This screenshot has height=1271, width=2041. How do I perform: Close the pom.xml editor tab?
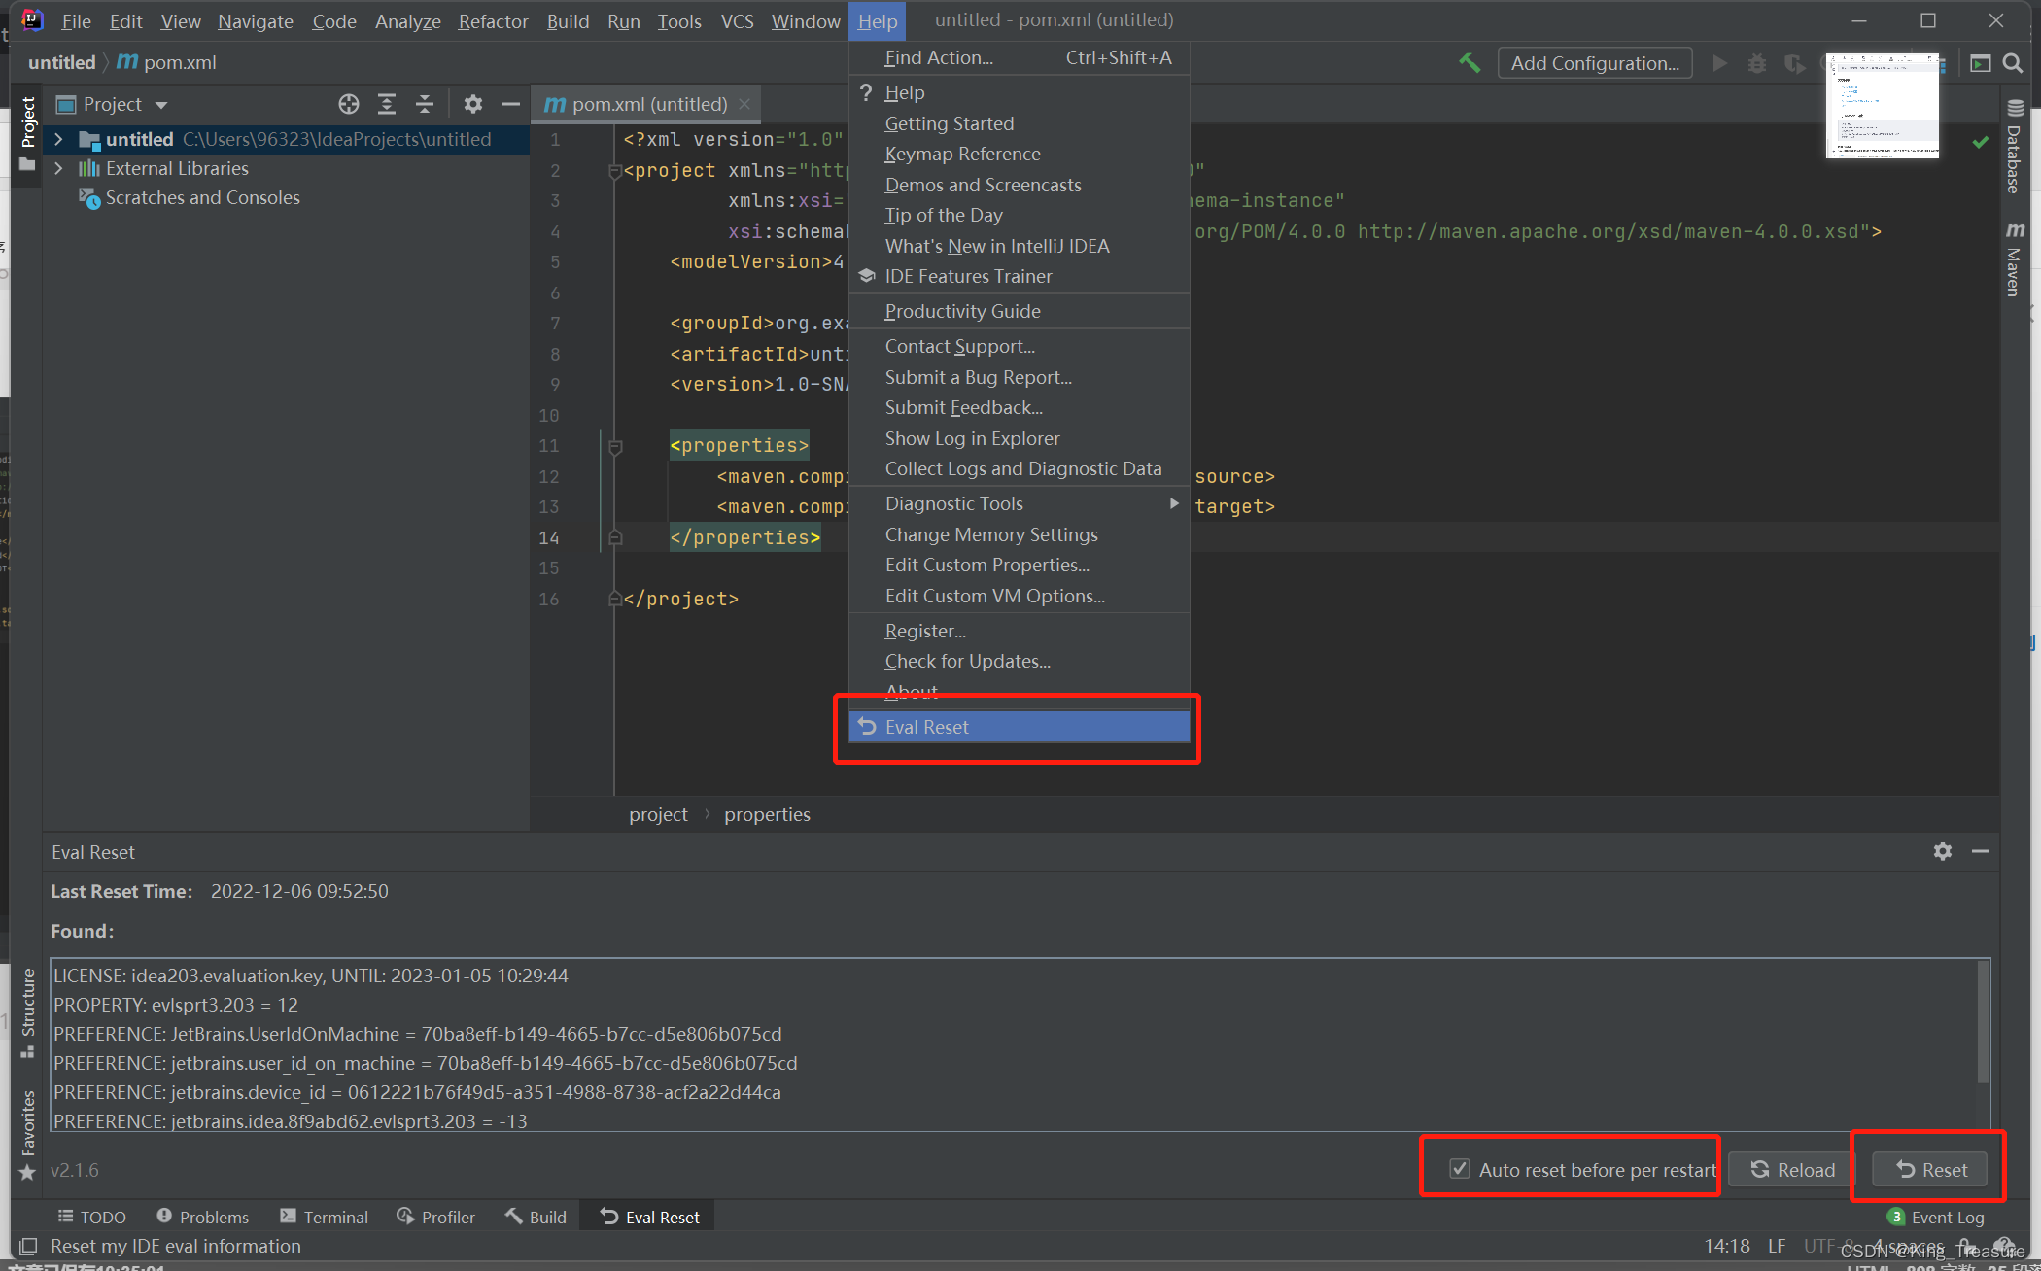coord(744,104)
